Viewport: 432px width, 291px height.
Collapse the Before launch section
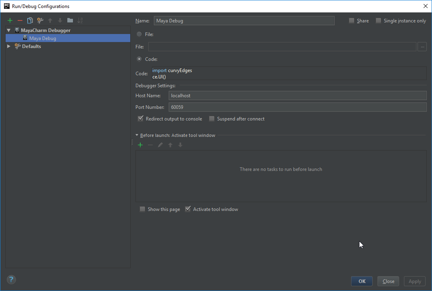(136, 135)
